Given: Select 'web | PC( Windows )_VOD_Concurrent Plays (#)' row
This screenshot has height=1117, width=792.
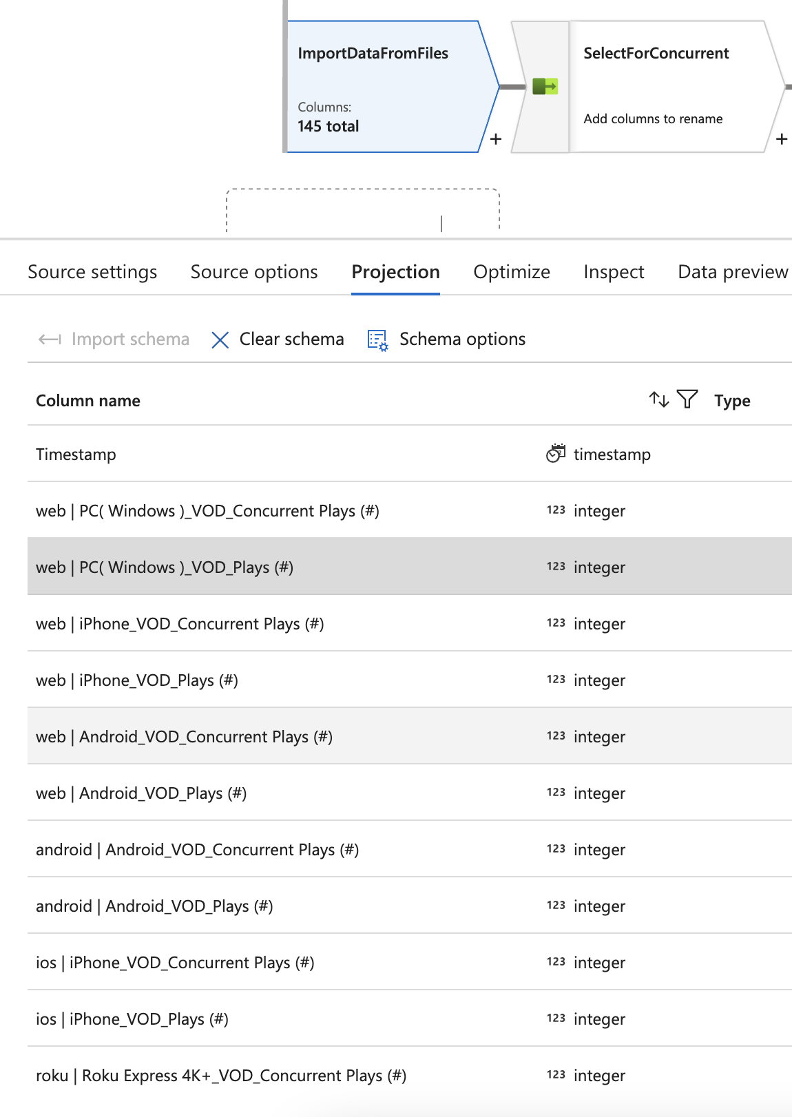Looking at the screenshot, I should pos(410,510).
